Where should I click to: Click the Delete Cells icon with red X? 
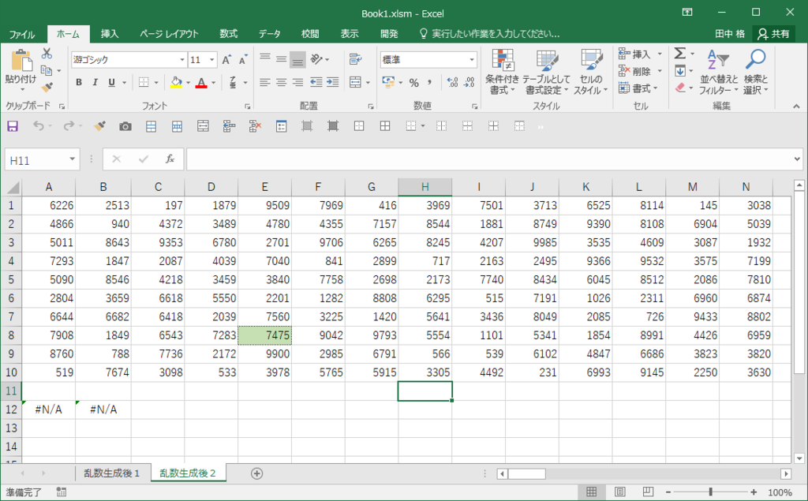[255, 126]
